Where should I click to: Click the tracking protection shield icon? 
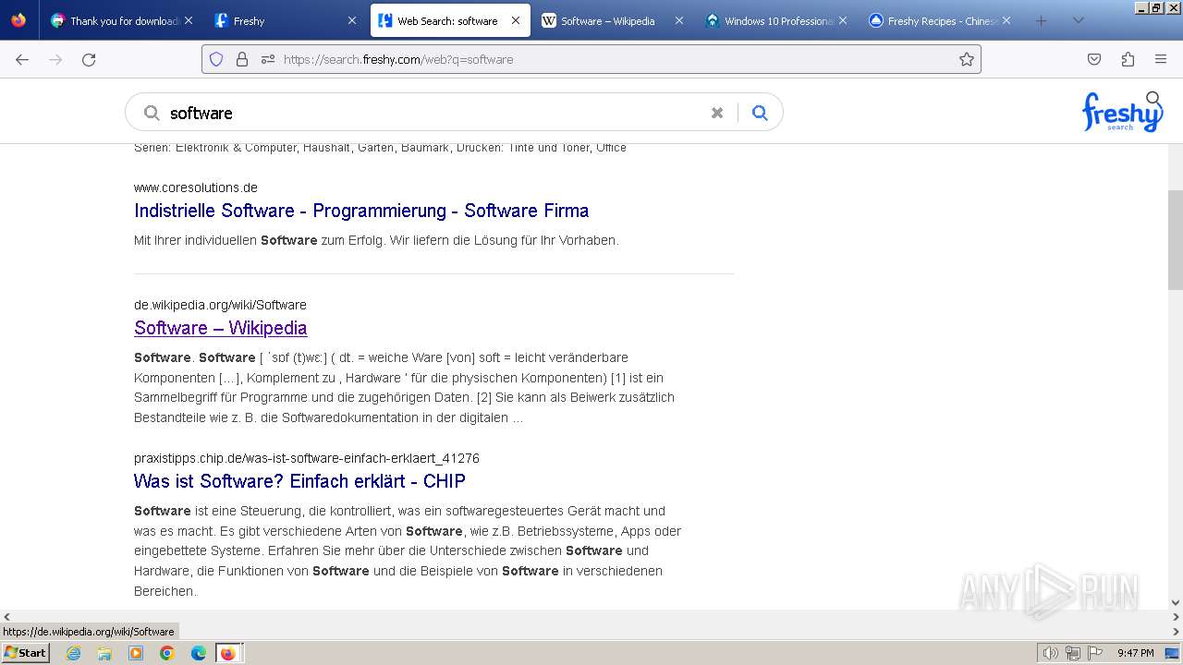tap(216, 59)
